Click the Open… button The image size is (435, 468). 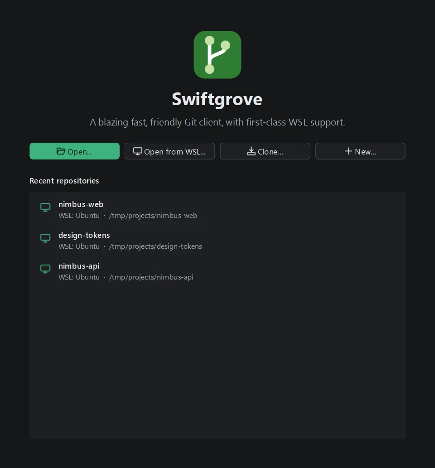(x=75, y=151)
